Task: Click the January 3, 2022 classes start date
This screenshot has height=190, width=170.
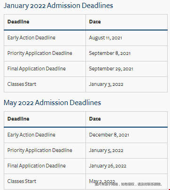Action: pos(106,84)
